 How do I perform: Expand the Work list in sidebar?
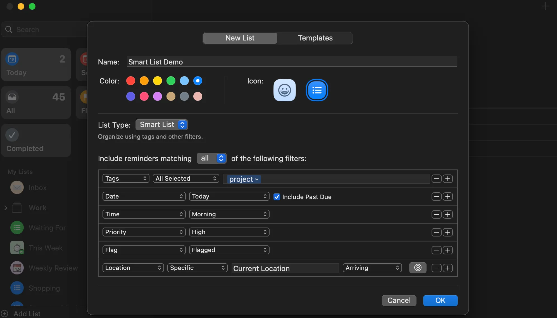click(x=6, y=207)
